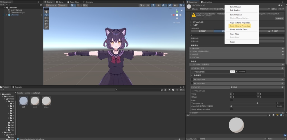Open gear menu for 基本設定 section

pyautogui.click(x=283, y=48)
